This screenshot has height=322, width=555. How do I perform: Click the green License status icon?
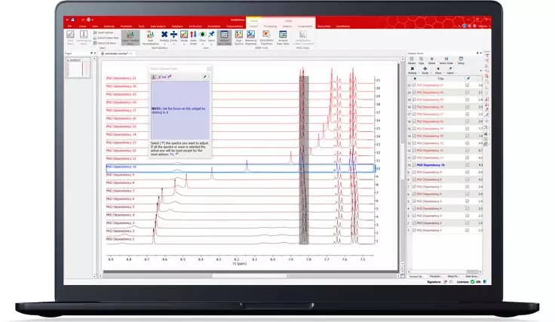pos(472,282)
